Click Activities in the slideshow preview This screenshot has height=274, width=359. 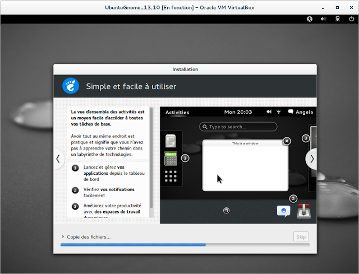click(177, 112)
